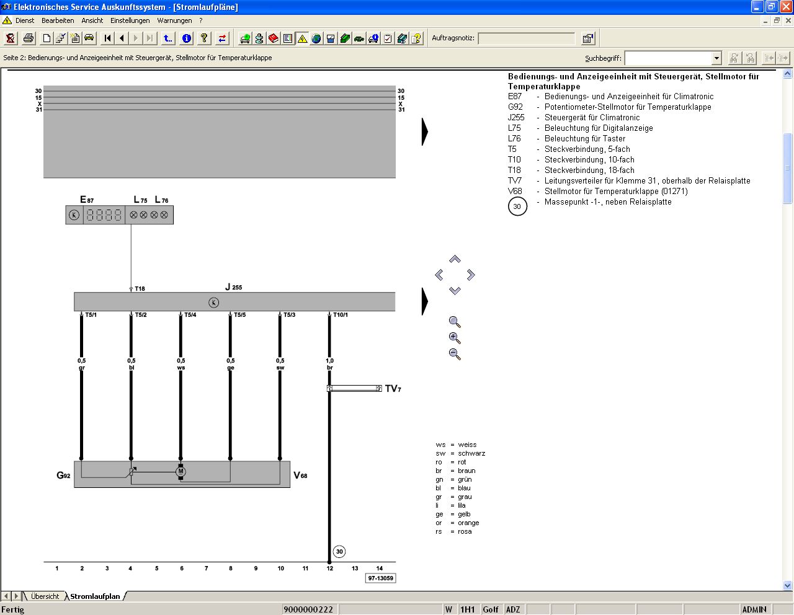Image resolution: width=794 pixels, height=615 pixels.
Task: Go to previous page with left arrow
Action: [x=122, y=38]
